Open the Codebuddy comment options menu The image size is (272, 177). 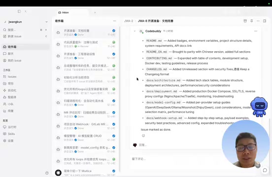[x=256, y=31]
